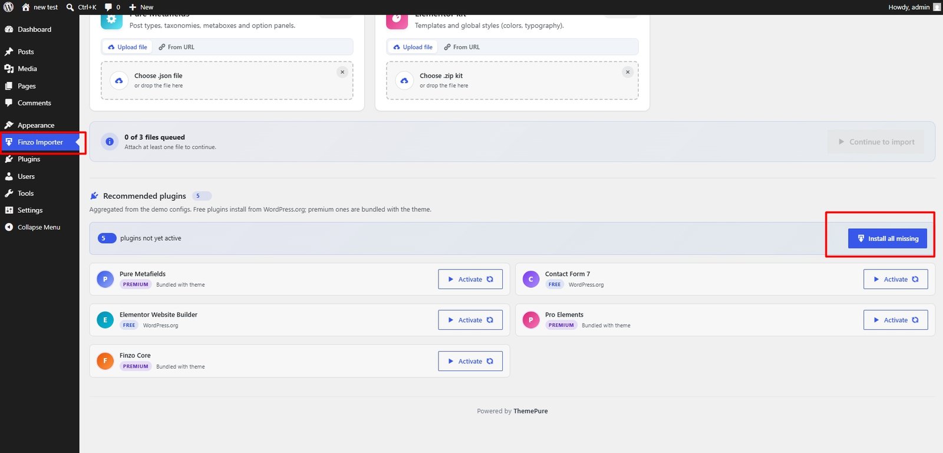Click the info icon beside files queued

tap(110, 142)
